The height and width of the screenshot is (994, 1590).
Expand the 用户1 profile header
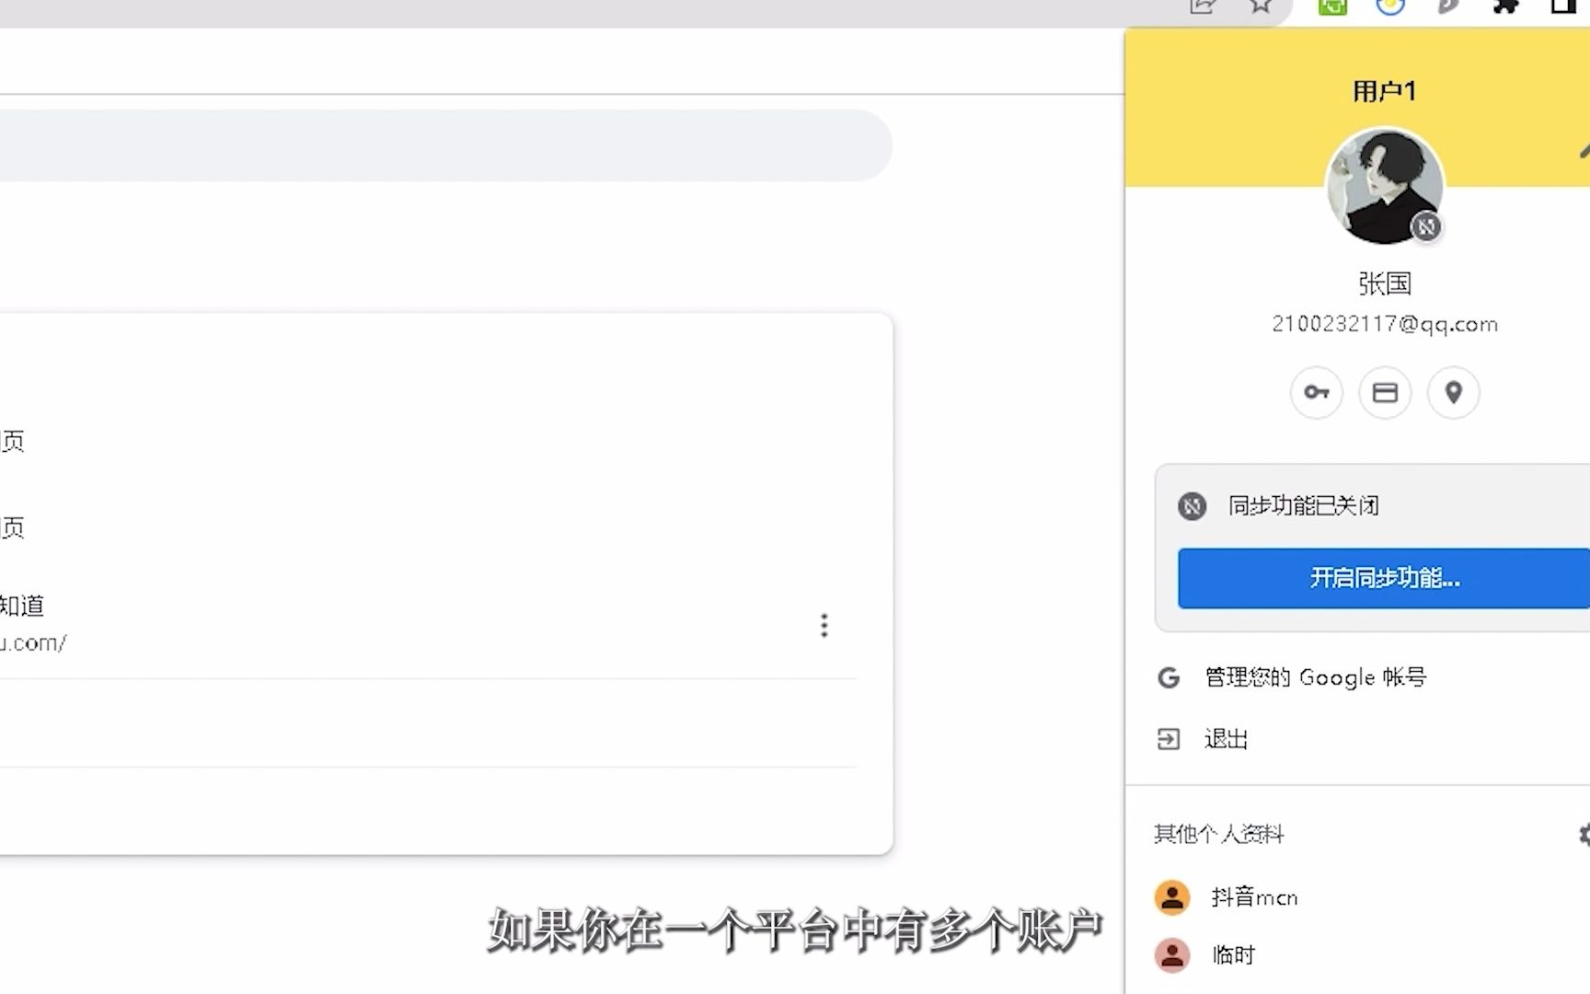(1384, 90)
